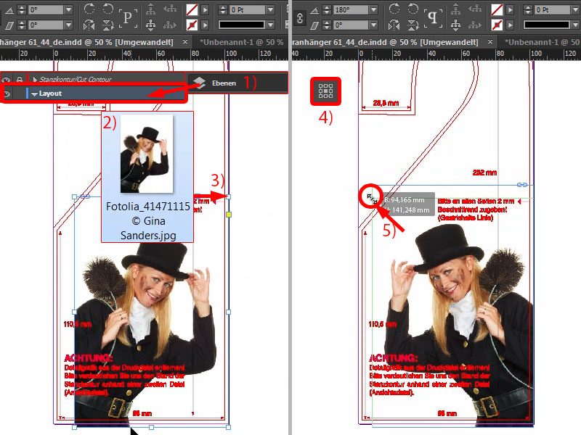The height and width of the screenshot is (435, 581).
Task: Click fill swatch in right screenshot
Action: [497, 9]
